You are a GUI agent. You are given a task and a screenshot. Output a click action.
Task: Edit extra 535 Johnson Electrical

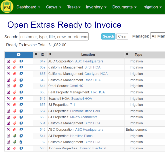coord(9,148)
